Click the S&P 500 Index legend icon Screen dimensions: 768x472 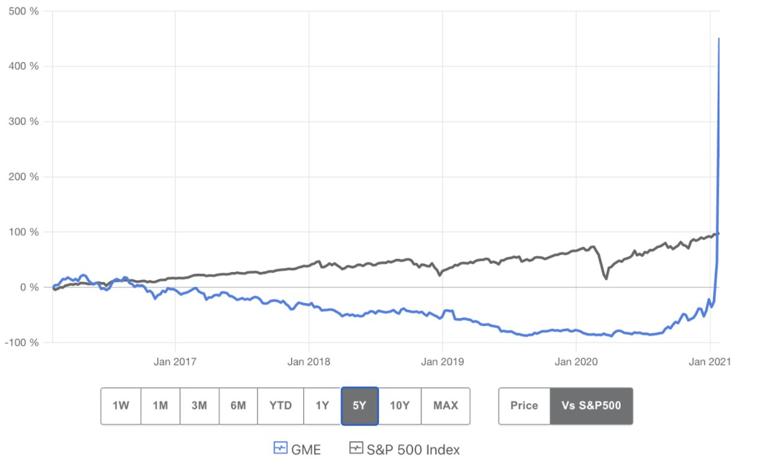(x=356, y=448)
